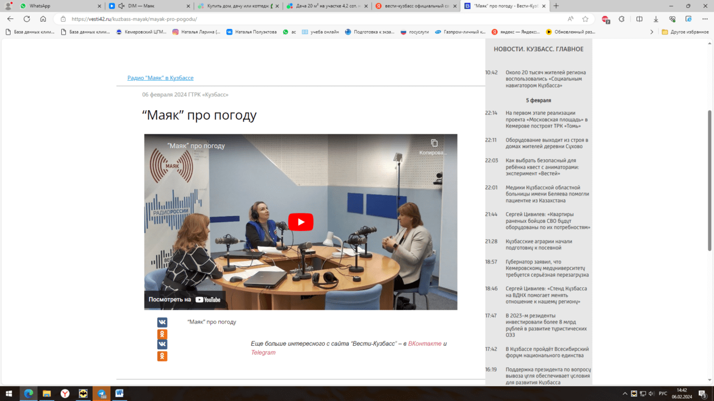This screenshot has width=714, height=401.
Task: Mute audio on the DIM — Маяк tab
Action: point(121,6)
